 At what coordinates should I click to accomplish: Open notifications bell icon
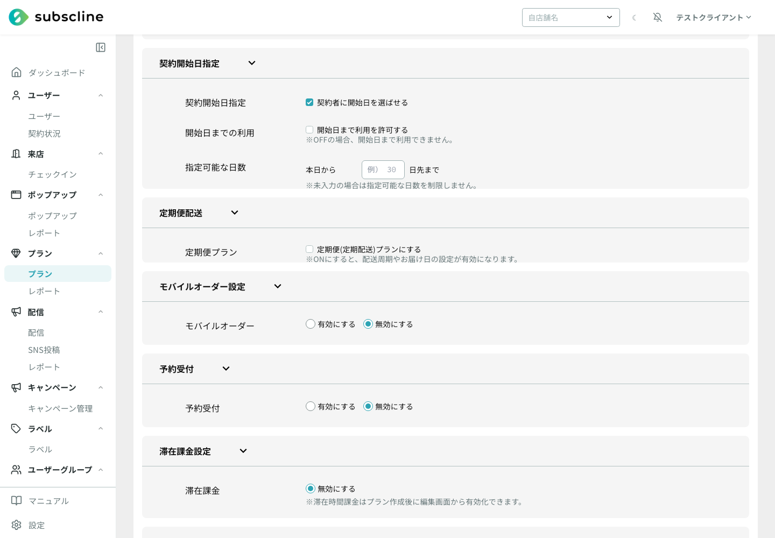(658, 17)
